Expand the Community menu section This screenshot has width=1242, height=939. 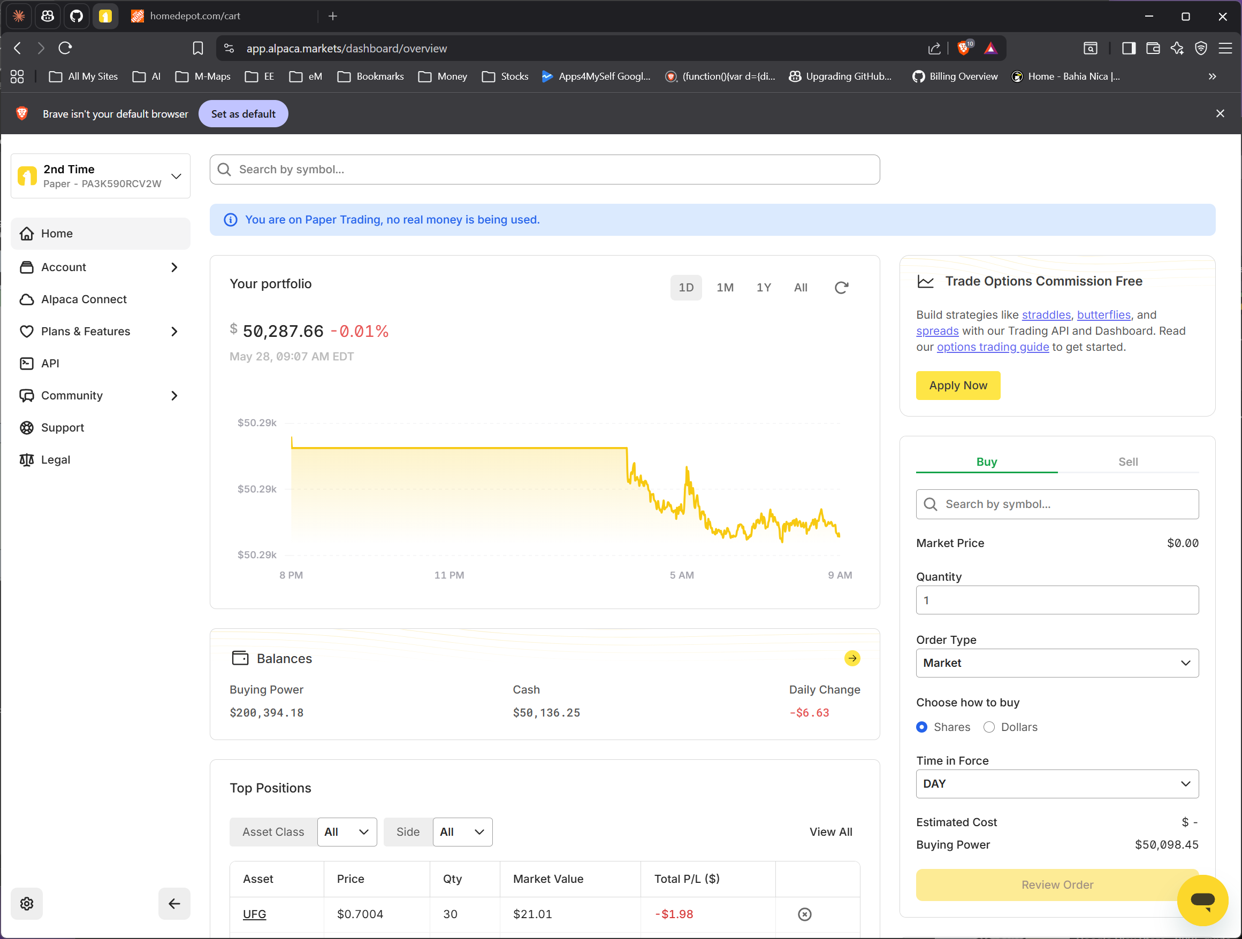tap(101, 396)
